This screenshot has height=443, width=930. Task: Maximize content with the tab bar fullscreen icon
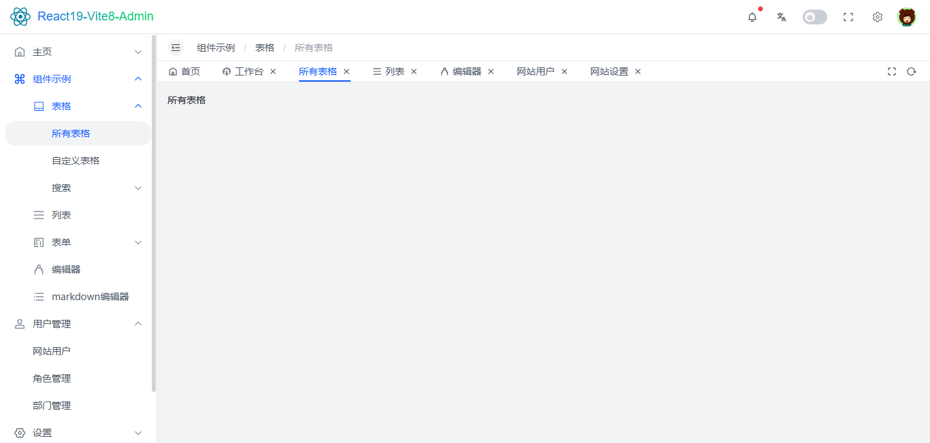coord(892,71)
